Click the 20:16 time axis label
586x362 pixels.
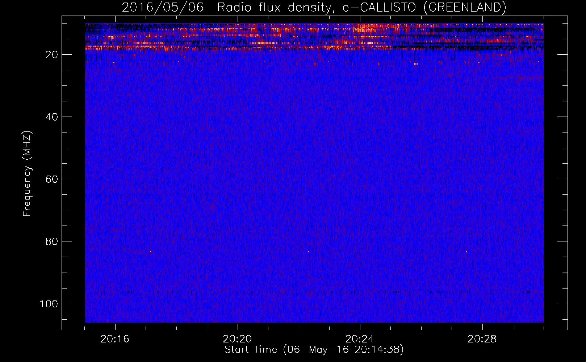(115, 339)
